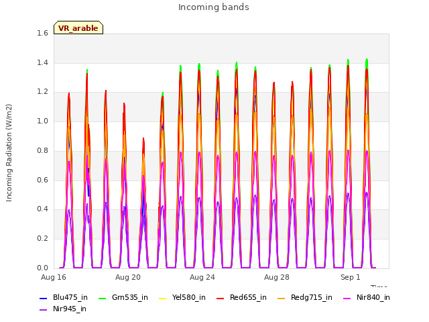
Task: Toggle the Redg715_in legend entry
Action: click(305, 297)
